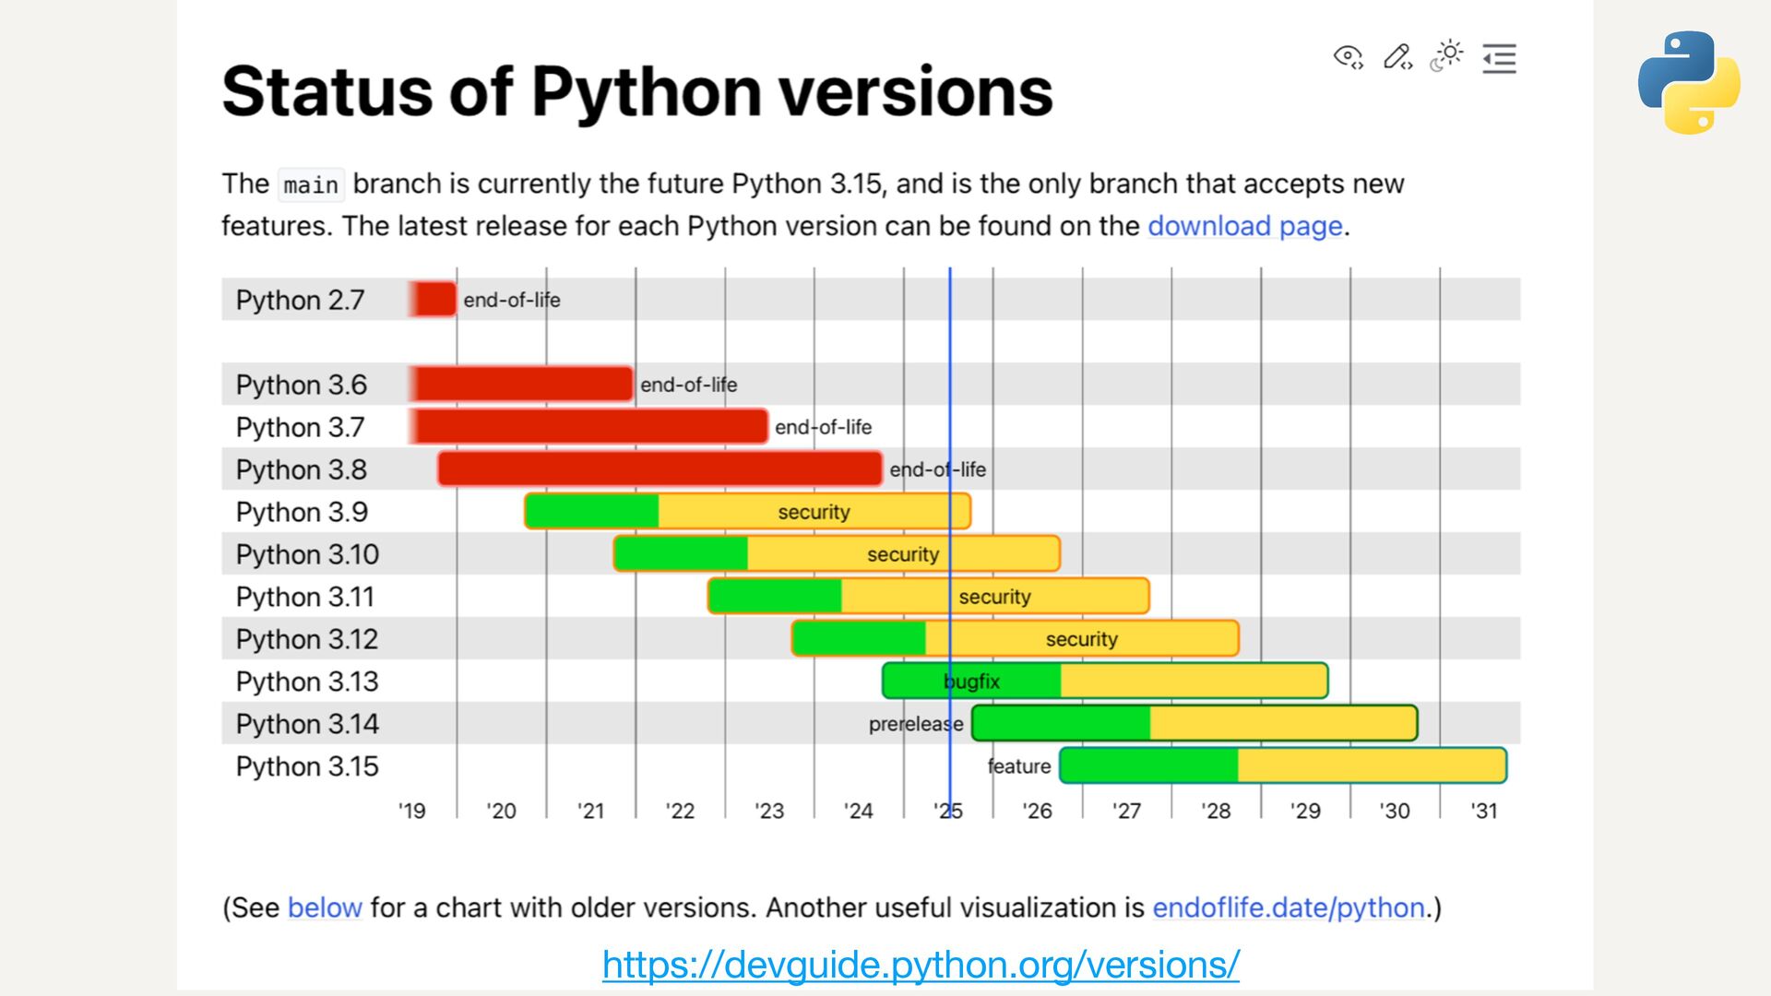Open the endoflife.date/python link
Image resolution: width=1771 pixels, height=996 pixels.
coord(1289,907)
